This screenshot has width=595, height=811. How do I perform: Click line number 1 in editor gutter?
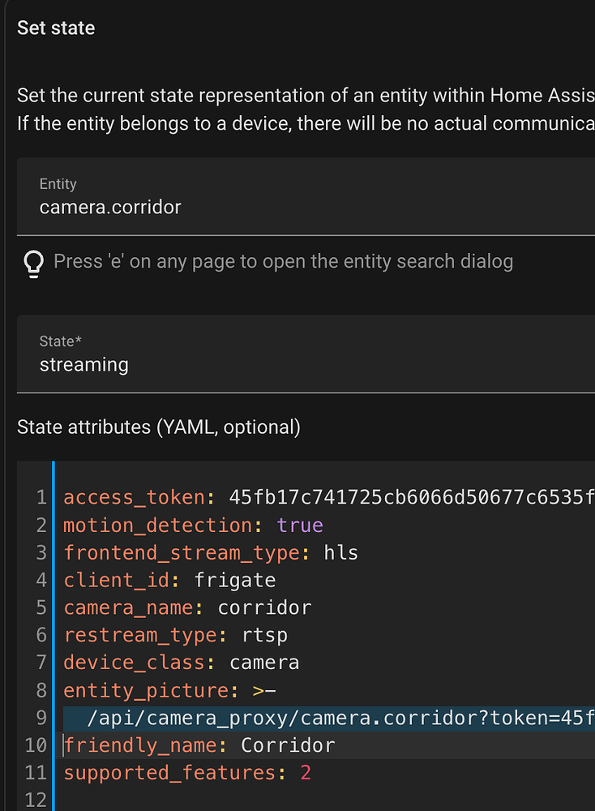coord(41,497)
